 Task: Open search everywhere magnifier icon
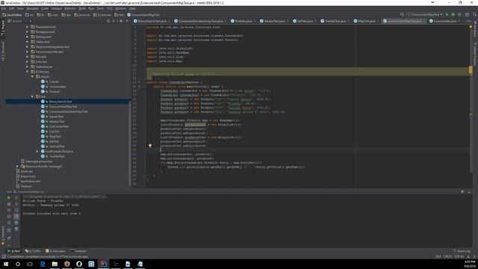[x=474, y=14]
